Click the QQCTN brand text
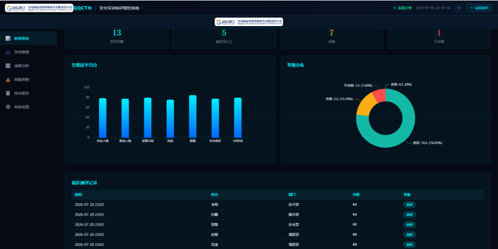This screenshot has height=249, width=498. click(x=83, y=8)
